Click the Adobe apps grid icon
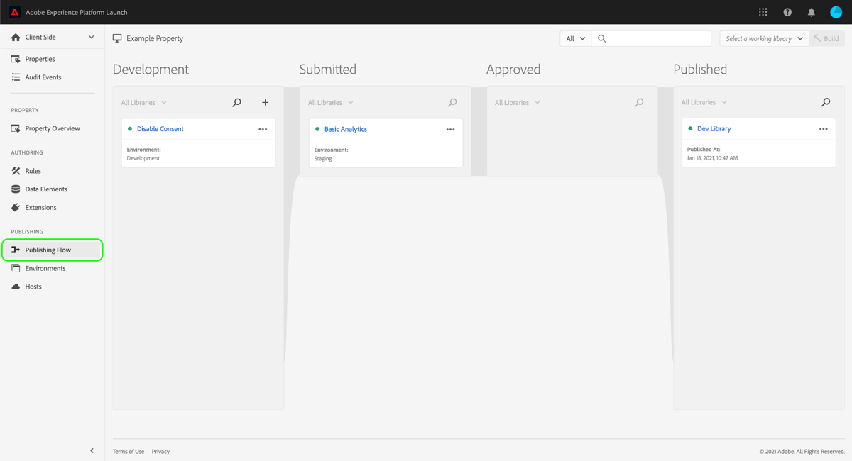 pyautogui.click(x=763, y=11)
